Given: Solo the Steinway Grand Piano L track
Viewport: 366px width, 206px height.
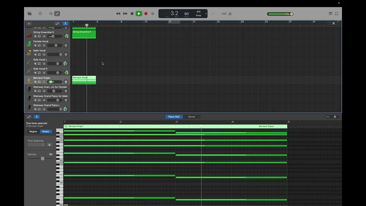Looking at the screenshot, I should coord(39,109).
